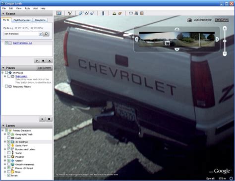
Task: Click the Weather layer sun icon
Action: pyautogui.click(x=12, y=157)
